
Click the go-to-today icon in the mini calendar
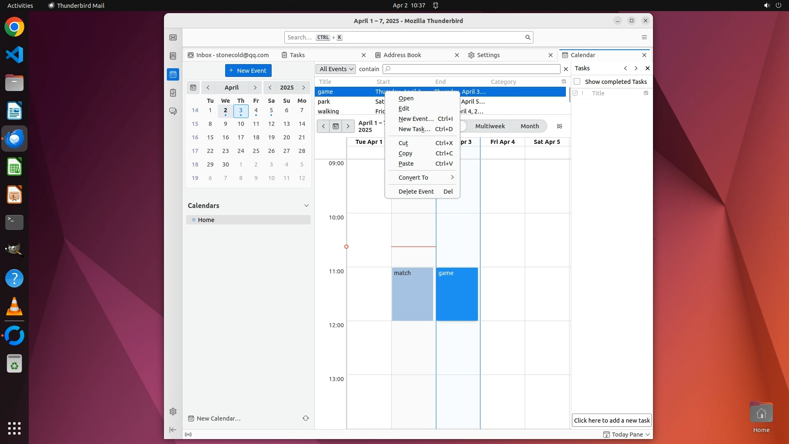coord(193,88)
